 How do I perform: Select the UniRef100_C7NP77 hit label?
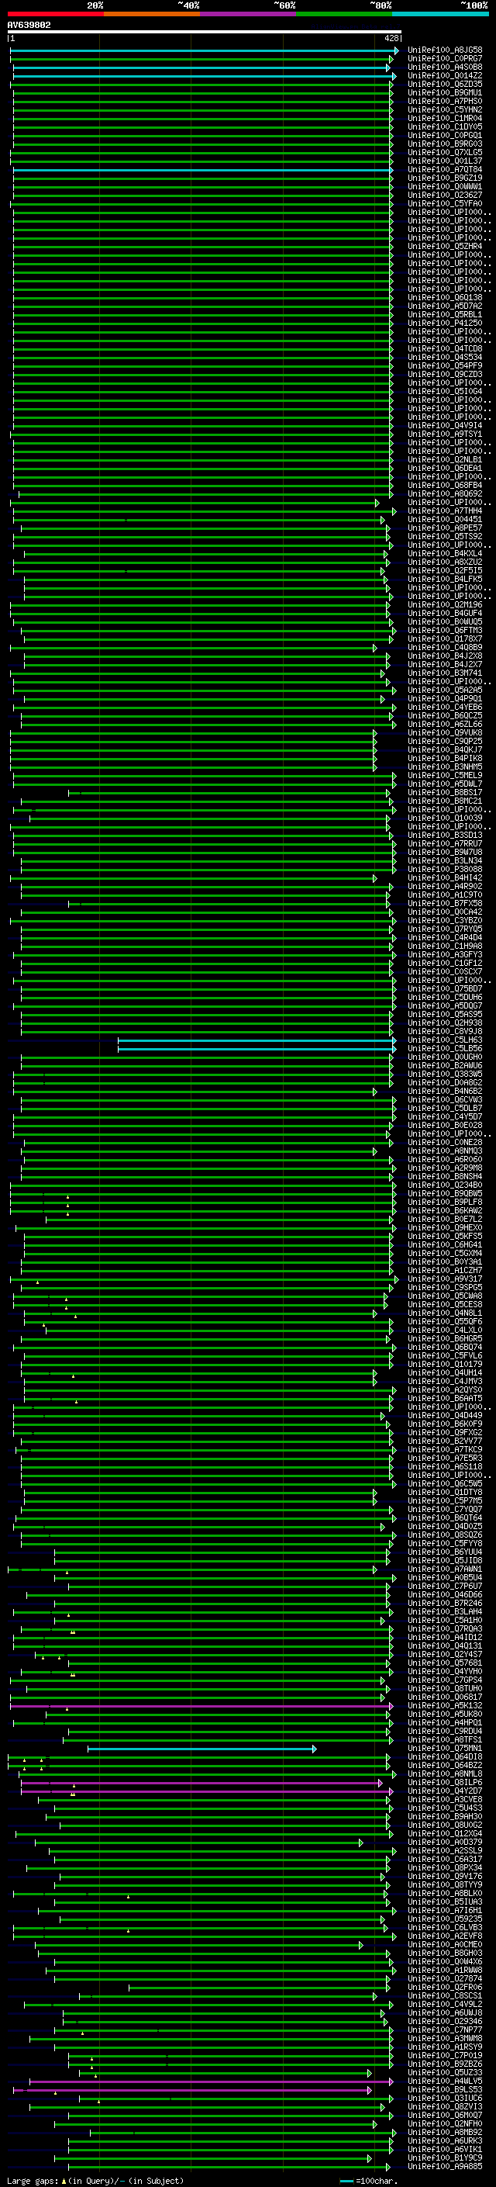445,2030
